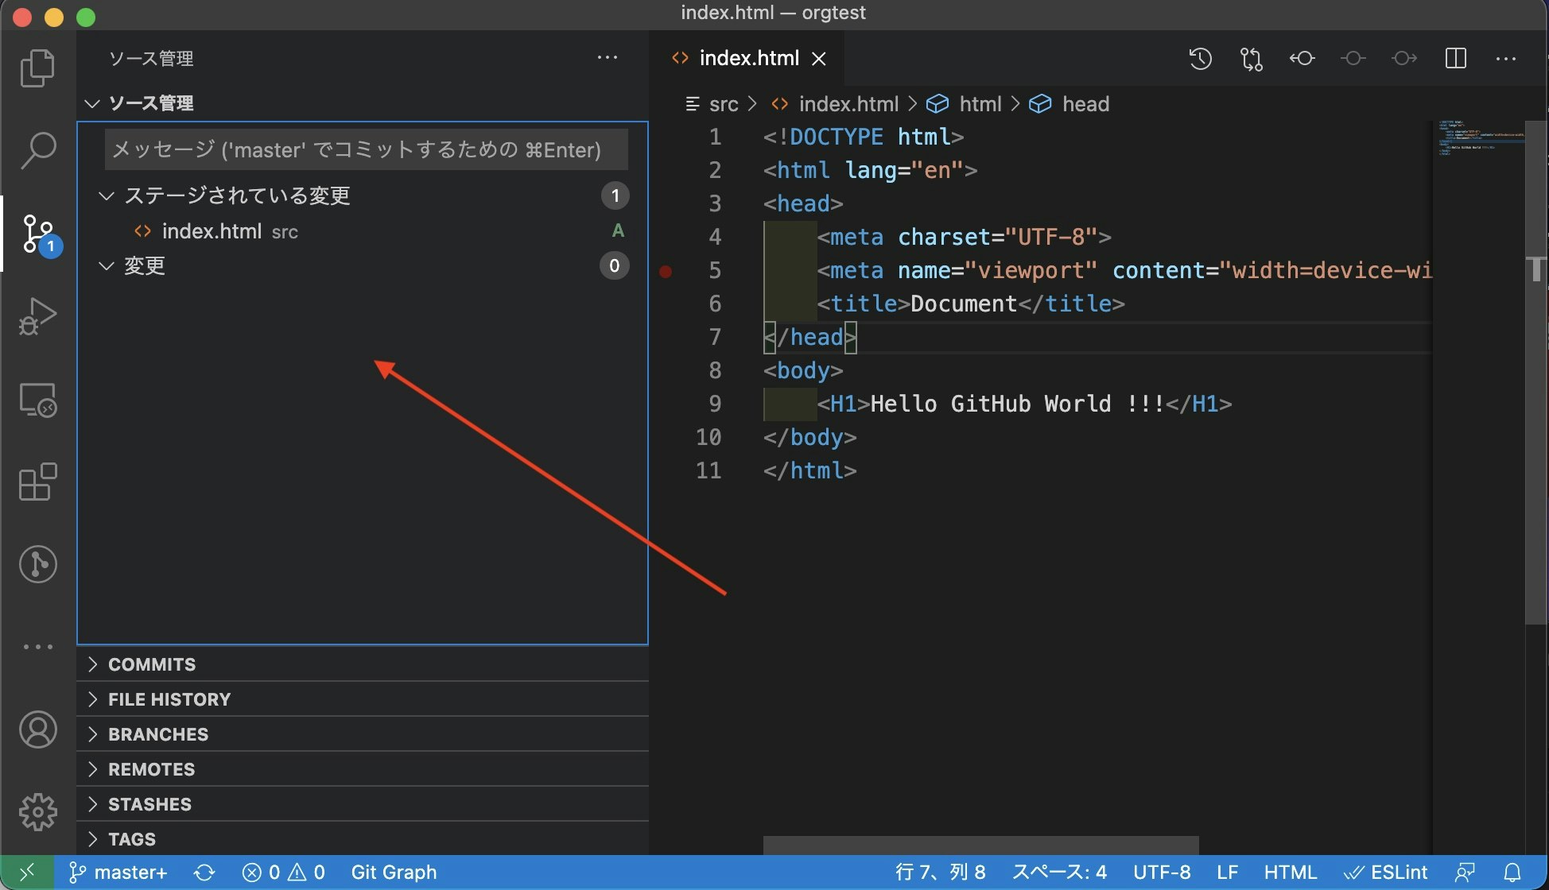The height and width of the screenshot is (890, 1549).
Task: Toggle ESLint in the status bar
Action: [x=1385, y=873]
